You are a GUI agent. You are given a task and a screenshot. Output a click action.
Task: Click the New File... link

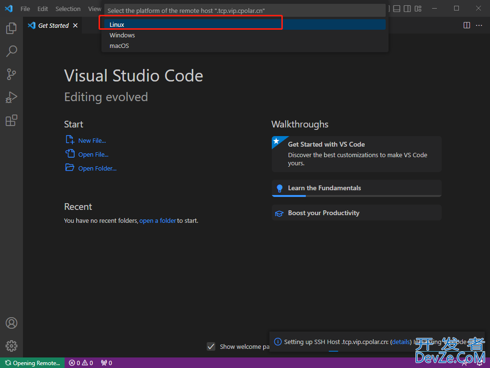(92, 140)
